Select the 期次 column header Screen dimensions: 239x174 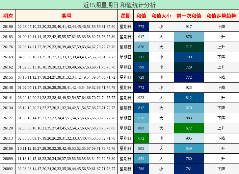tap(8, 16)
